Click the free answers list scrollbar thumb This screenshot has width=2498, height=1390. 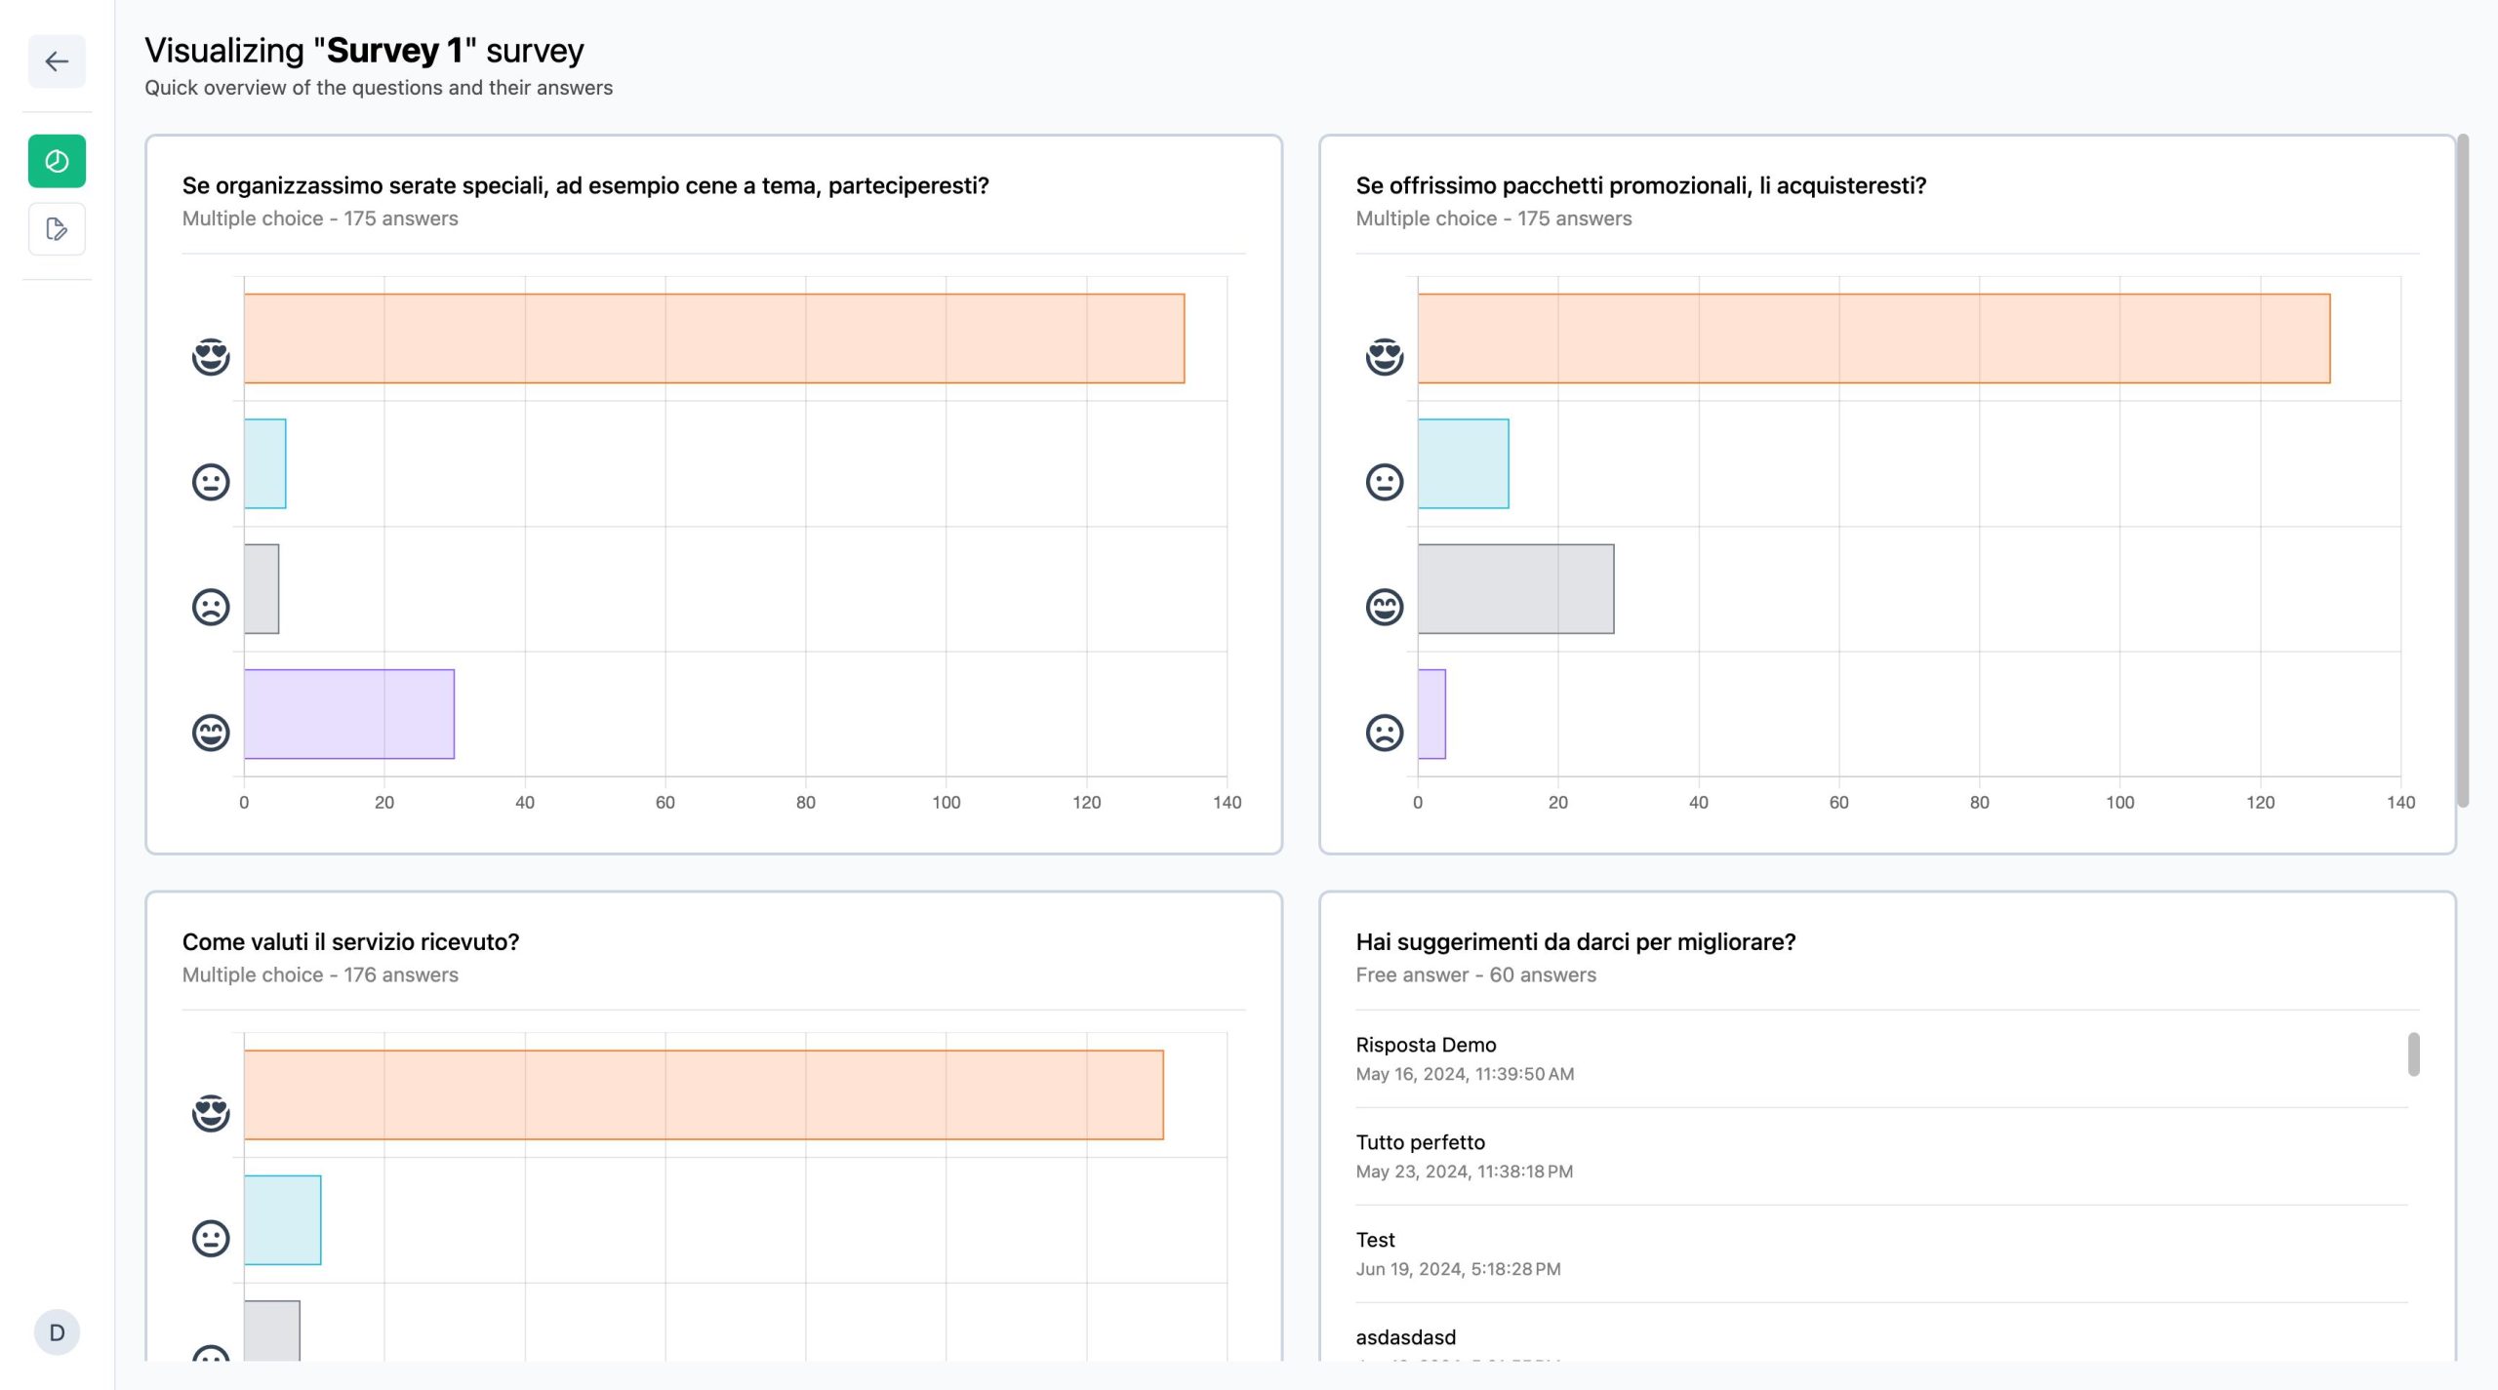(x=2414, y=1054)
